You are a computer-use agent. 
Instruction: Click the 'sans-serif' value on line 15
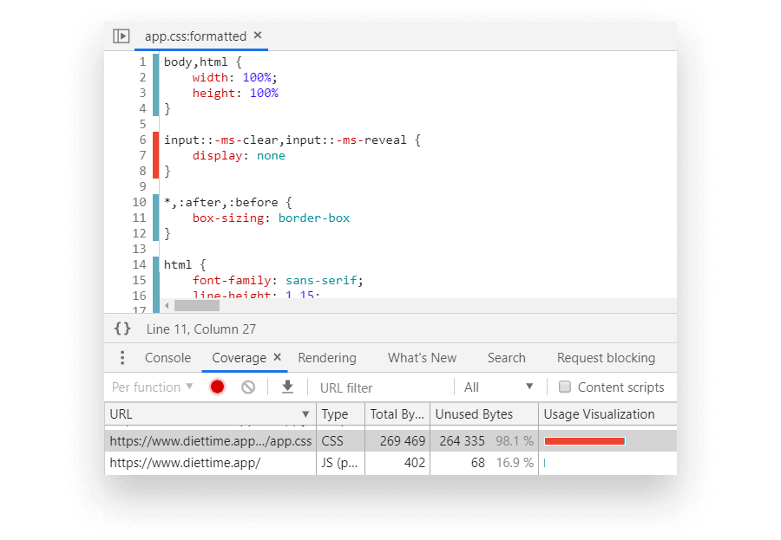click(321, 280)
